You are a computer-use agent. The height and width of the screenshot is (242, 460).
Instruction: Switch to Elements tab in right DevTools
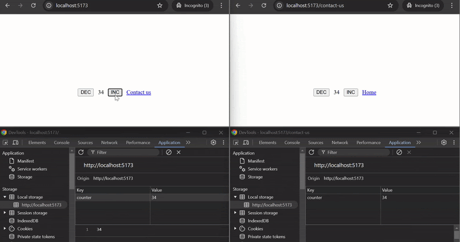(x=267, y=143)
